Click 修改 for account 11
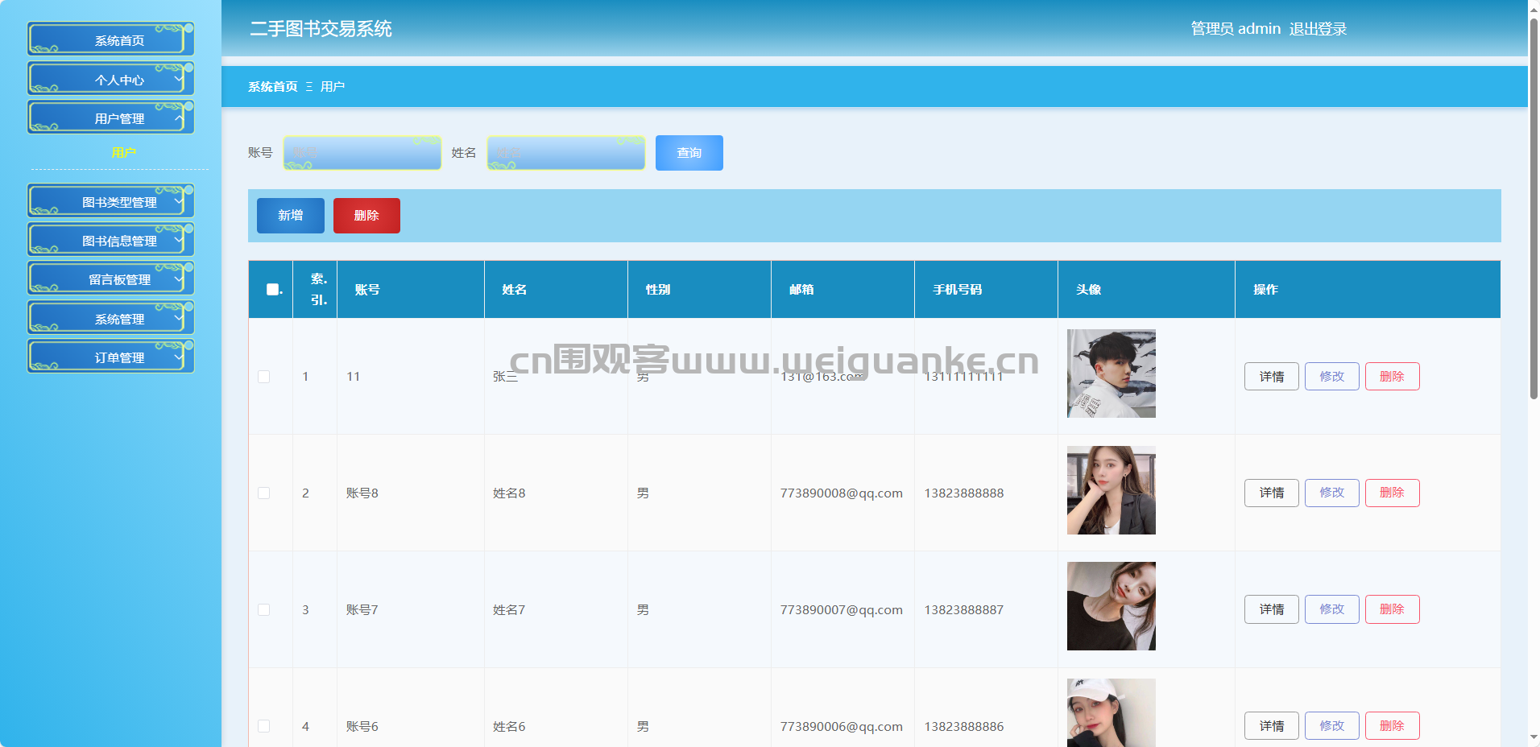The image size is (1540, 747). coord(1332,377)
